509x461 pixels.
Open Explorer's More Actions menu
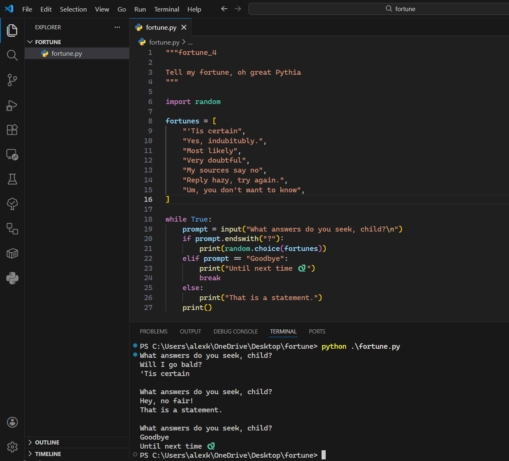point(117,27)
